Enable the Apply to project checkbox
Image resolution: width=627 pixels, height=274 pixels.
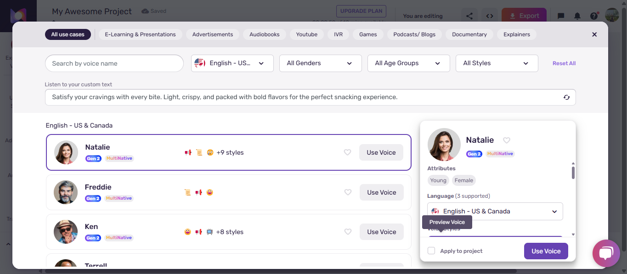coord(431,251)
